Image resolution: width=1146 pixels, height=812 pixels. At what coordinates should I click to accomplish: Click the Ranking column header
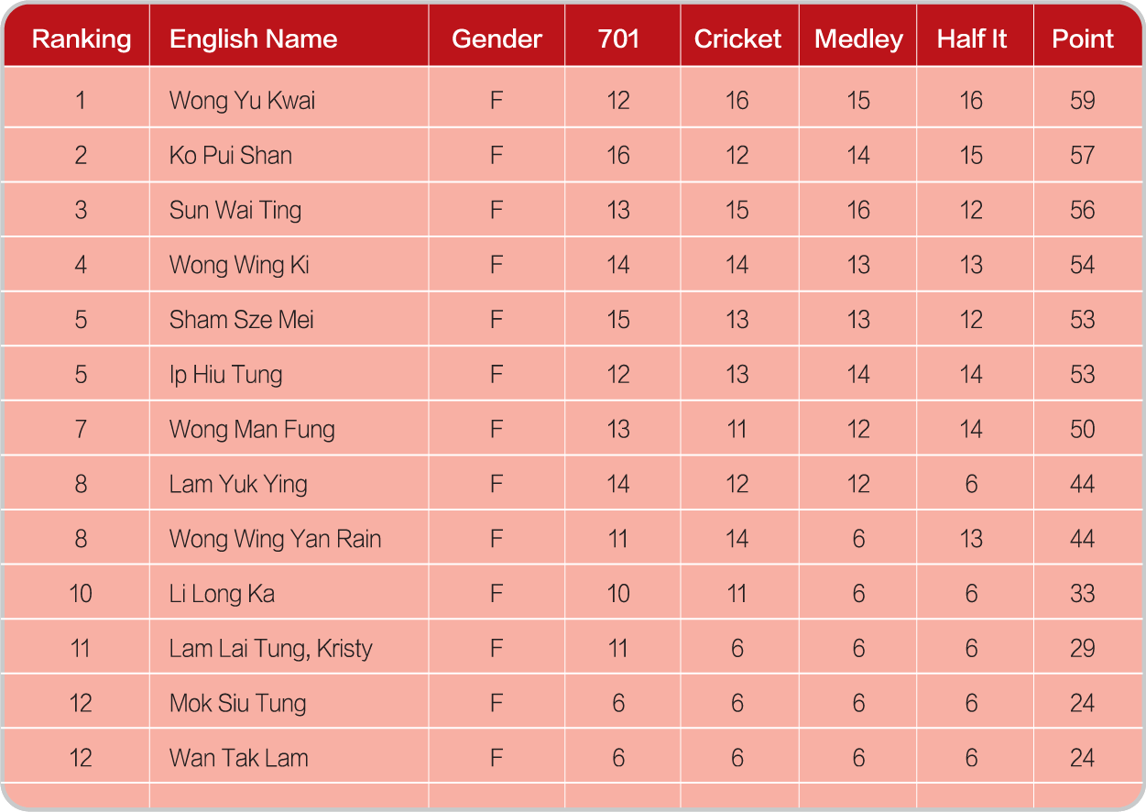(82, 39)
